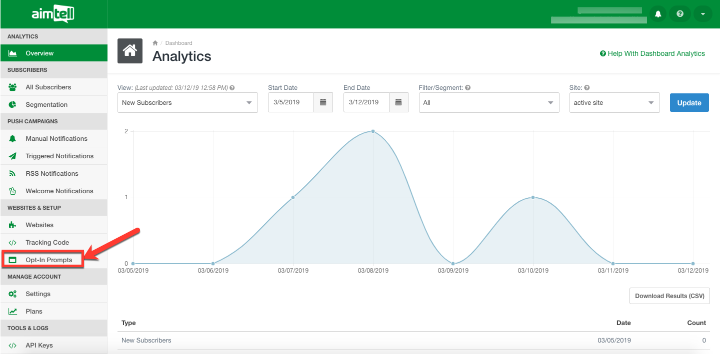This screenshot has width=720, height=354.
Task: Expand the account dropdown caret in header
Action: click(x=702, y=14)
